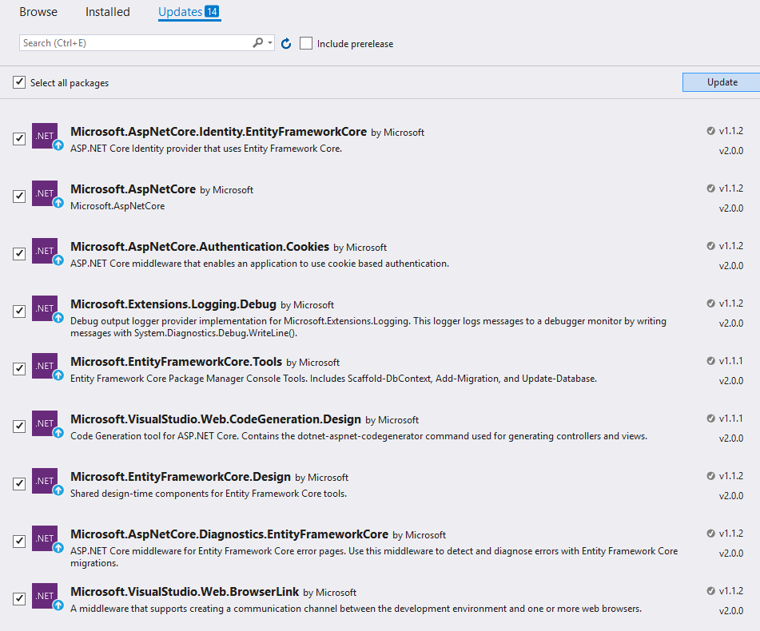This screenshot has height=631, width=760.
Task: Open the search options dropdown arrow
Action: point(270,42)
